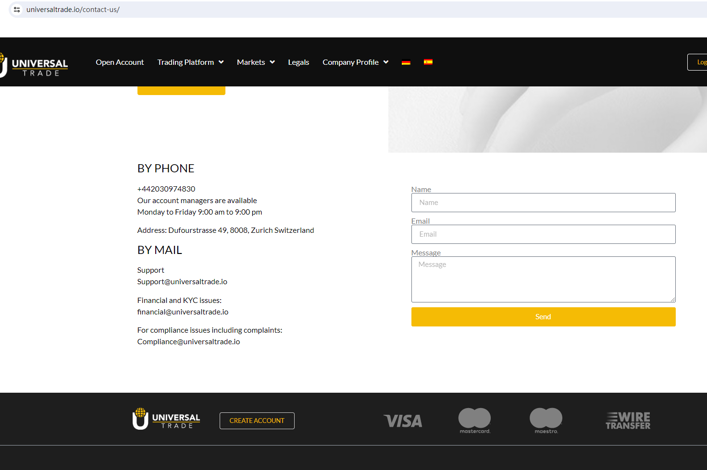Click the grey abstract banner image
The height and width of the screenshot is (470, 707).
pyautogui.click(x=547, y=120)
